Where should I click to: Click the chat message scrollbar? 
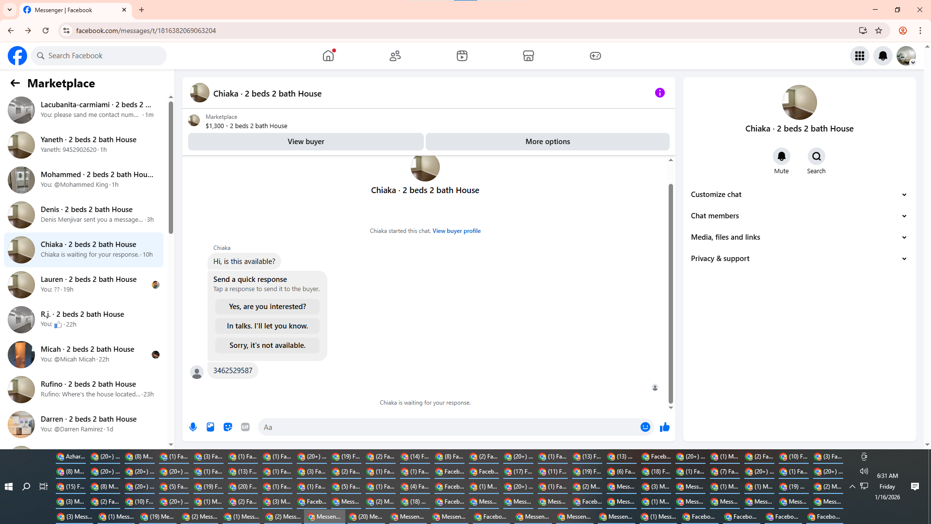[671, 291]
